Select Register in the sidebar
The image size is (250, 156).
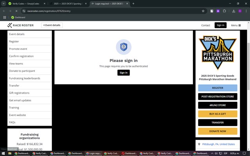tap(30, 41)
